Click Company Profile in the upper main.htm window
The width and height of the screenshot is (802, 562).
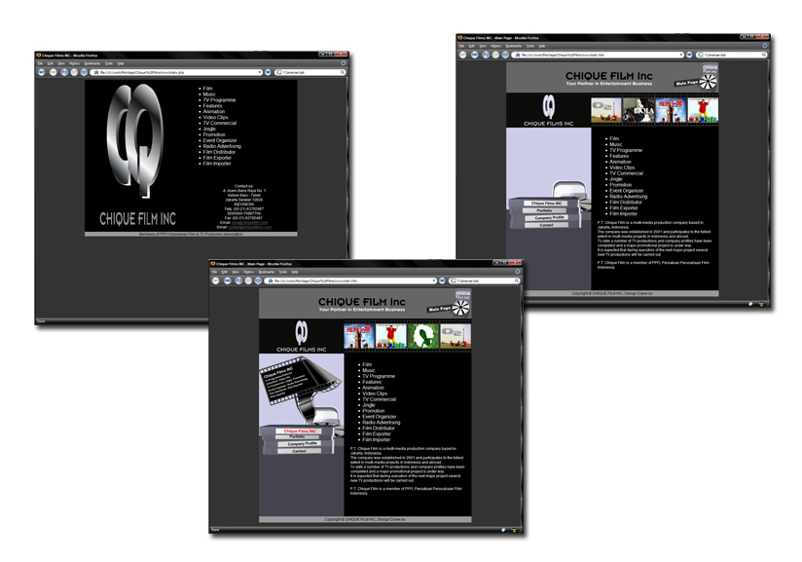click(x=549, y=217)
